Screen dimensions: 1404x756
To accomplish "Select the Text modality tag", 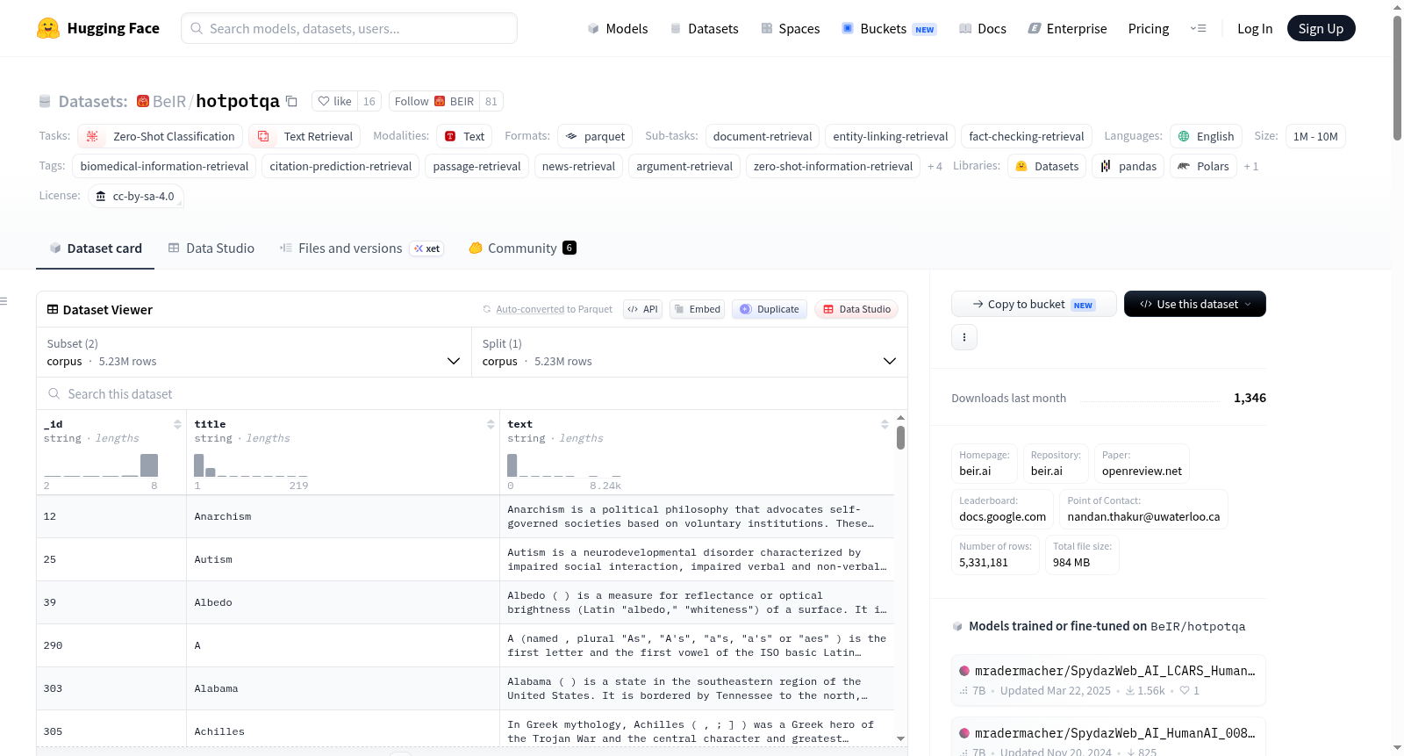I will click(464, 136).
